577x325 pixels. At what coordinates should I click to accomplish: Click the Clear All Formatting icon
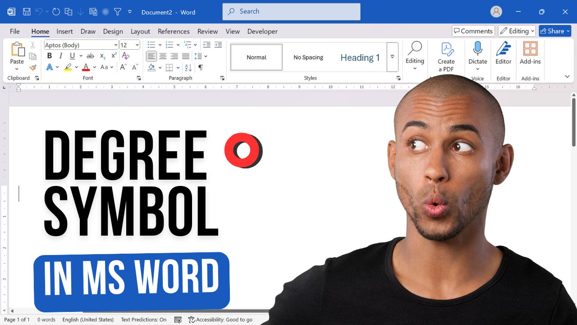point(126,56)
